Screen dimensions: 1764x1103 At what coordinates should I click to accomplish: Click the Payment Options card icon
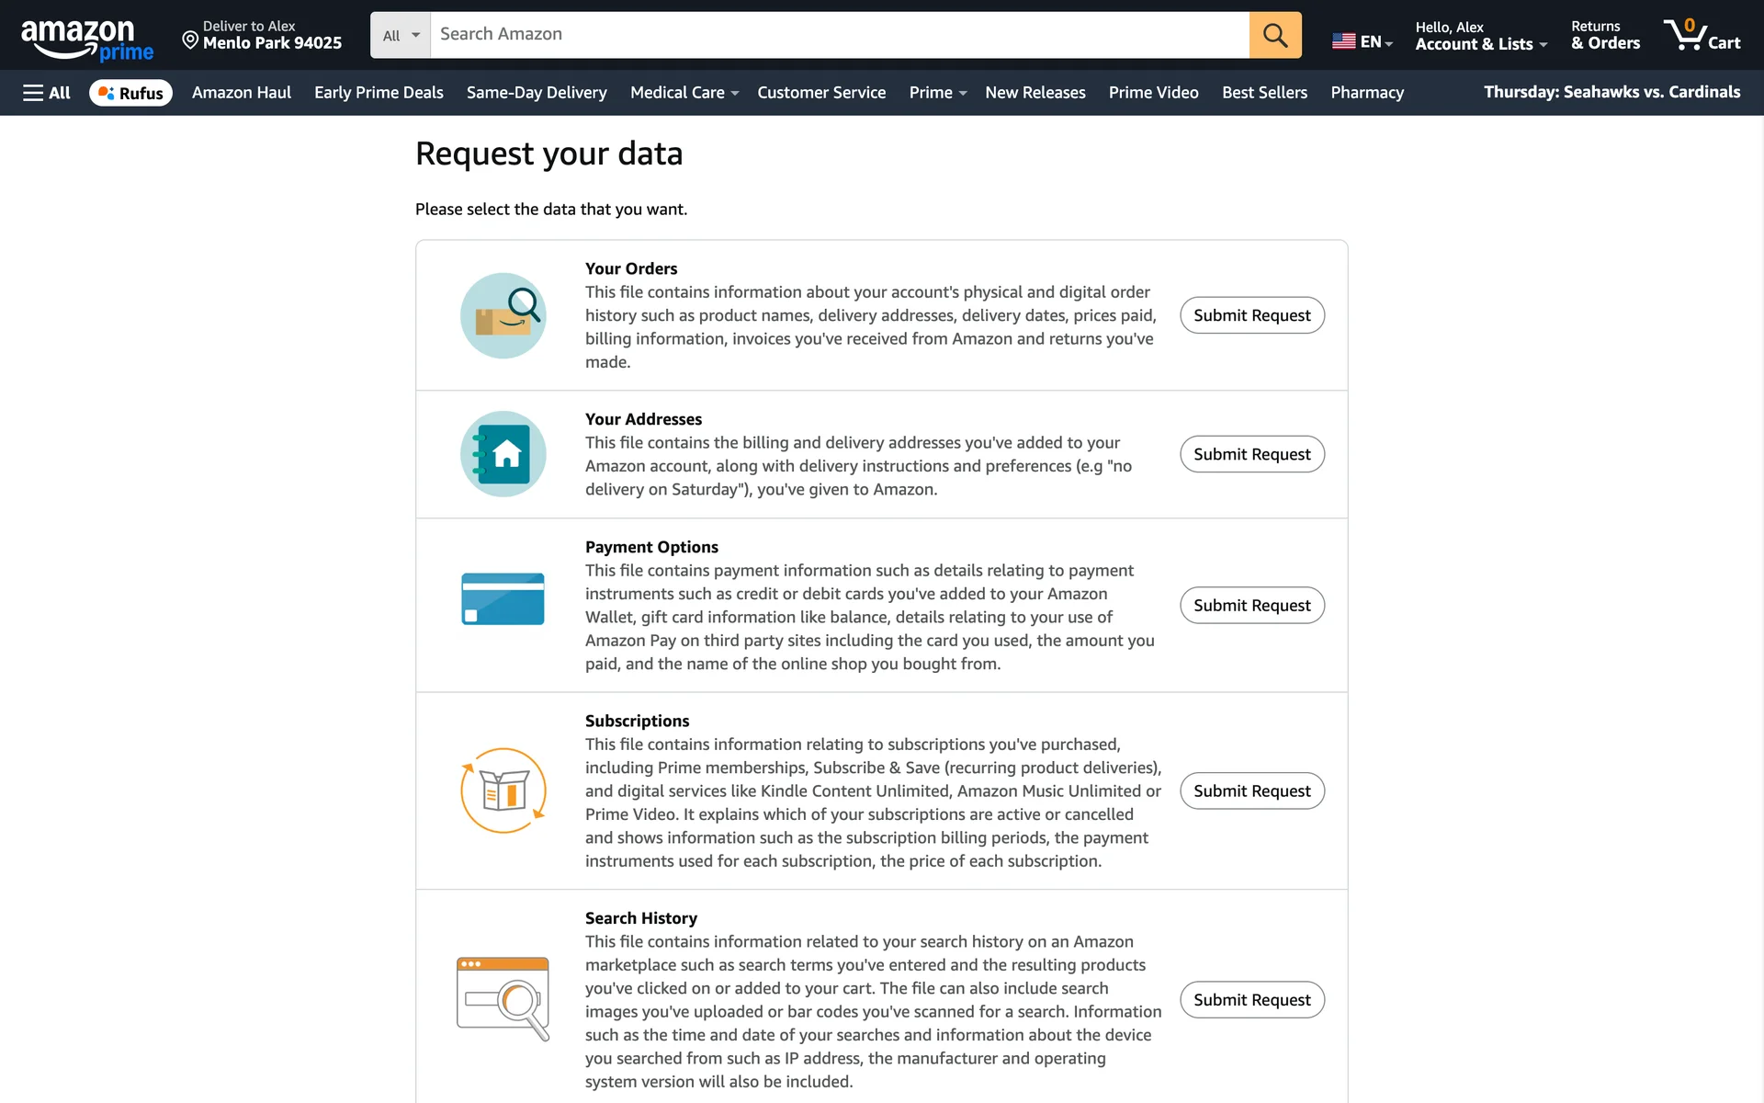pos(503,599)
